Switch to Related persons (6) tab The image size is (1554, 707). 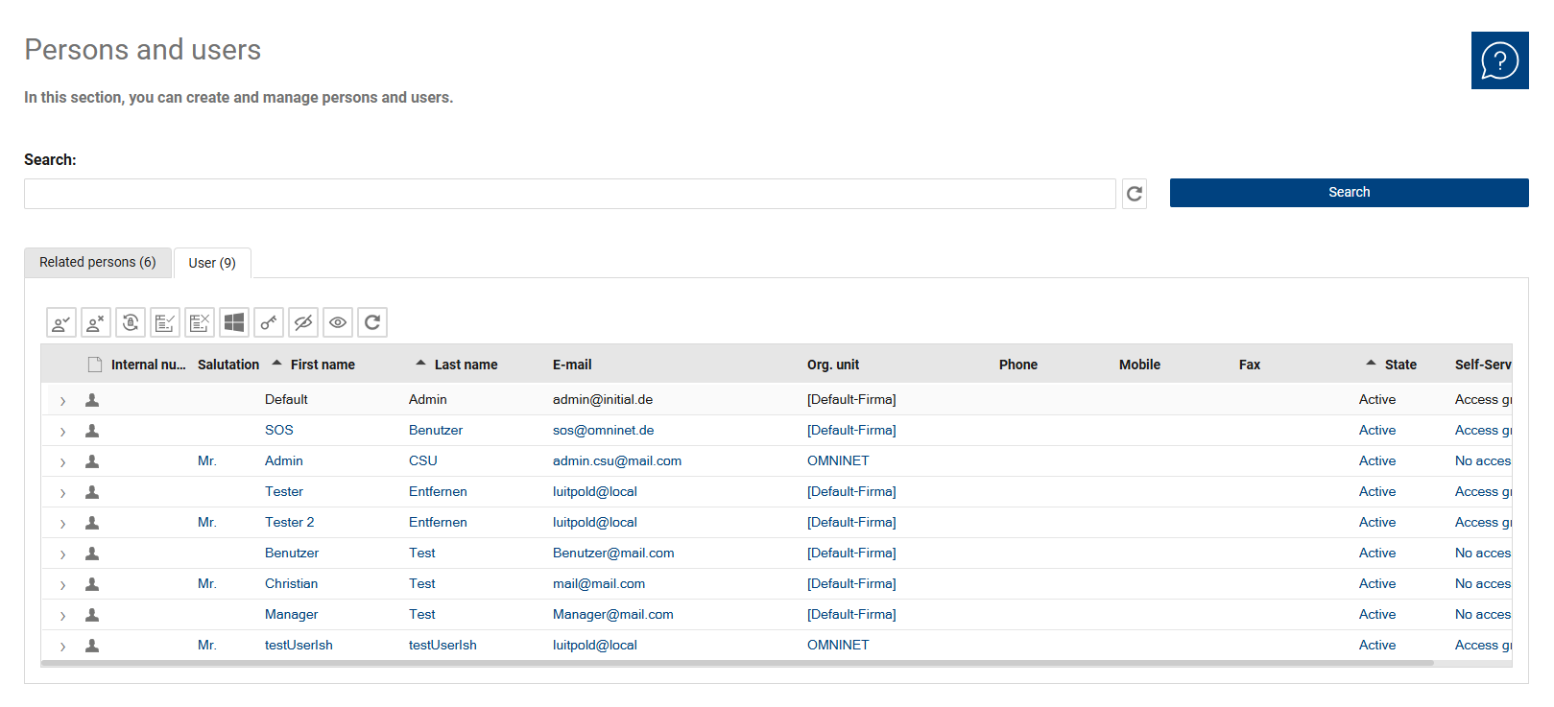[98, 262]
